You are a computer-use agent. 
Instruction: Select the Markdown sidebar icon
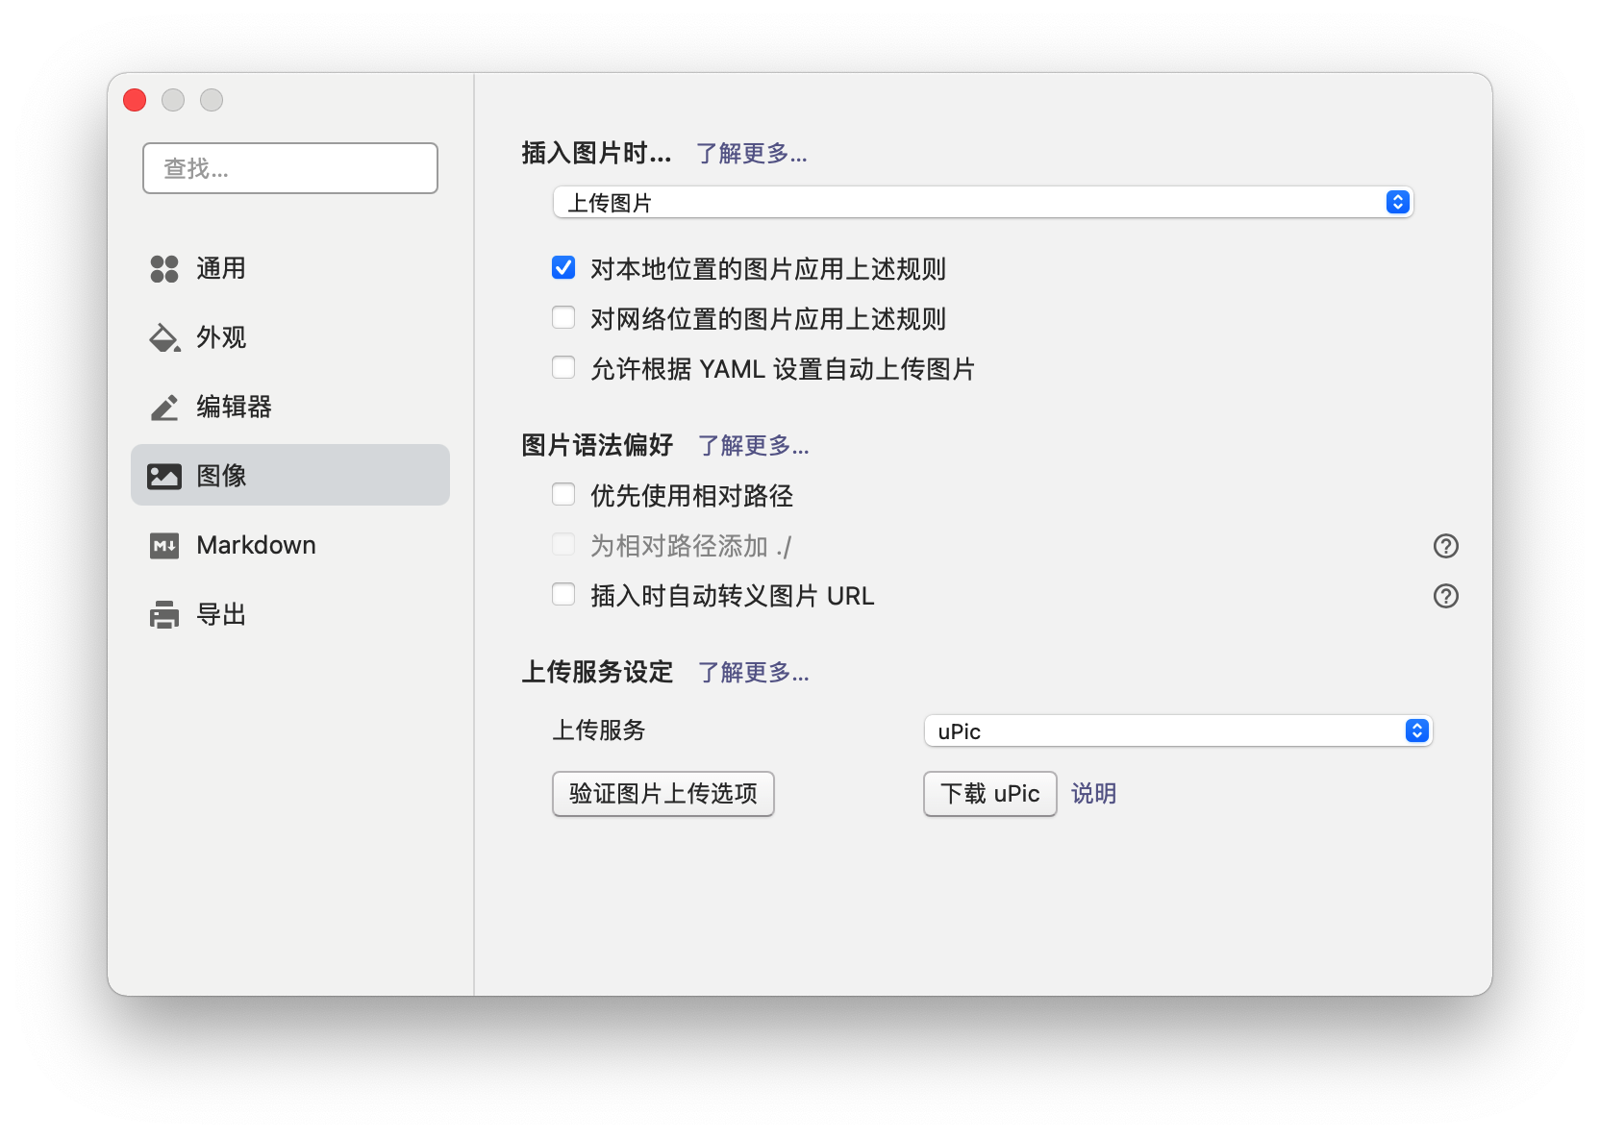pyautogui.click(x=163, y=545)
